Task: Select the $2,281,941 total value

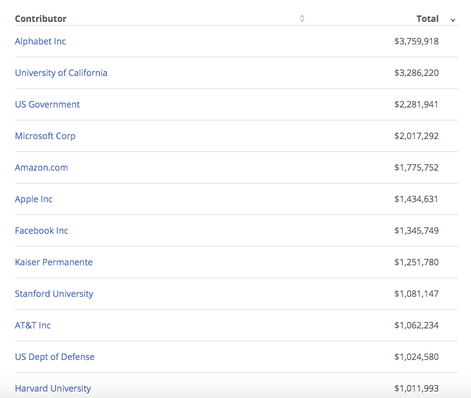Action: coord(416,104)
